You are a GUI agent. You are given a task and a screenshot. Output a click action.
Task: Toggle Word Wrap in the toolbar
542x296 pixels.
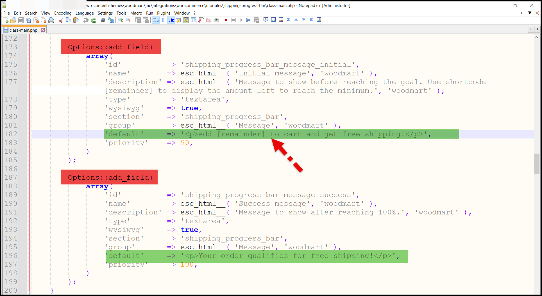click(x=155, y=20)
